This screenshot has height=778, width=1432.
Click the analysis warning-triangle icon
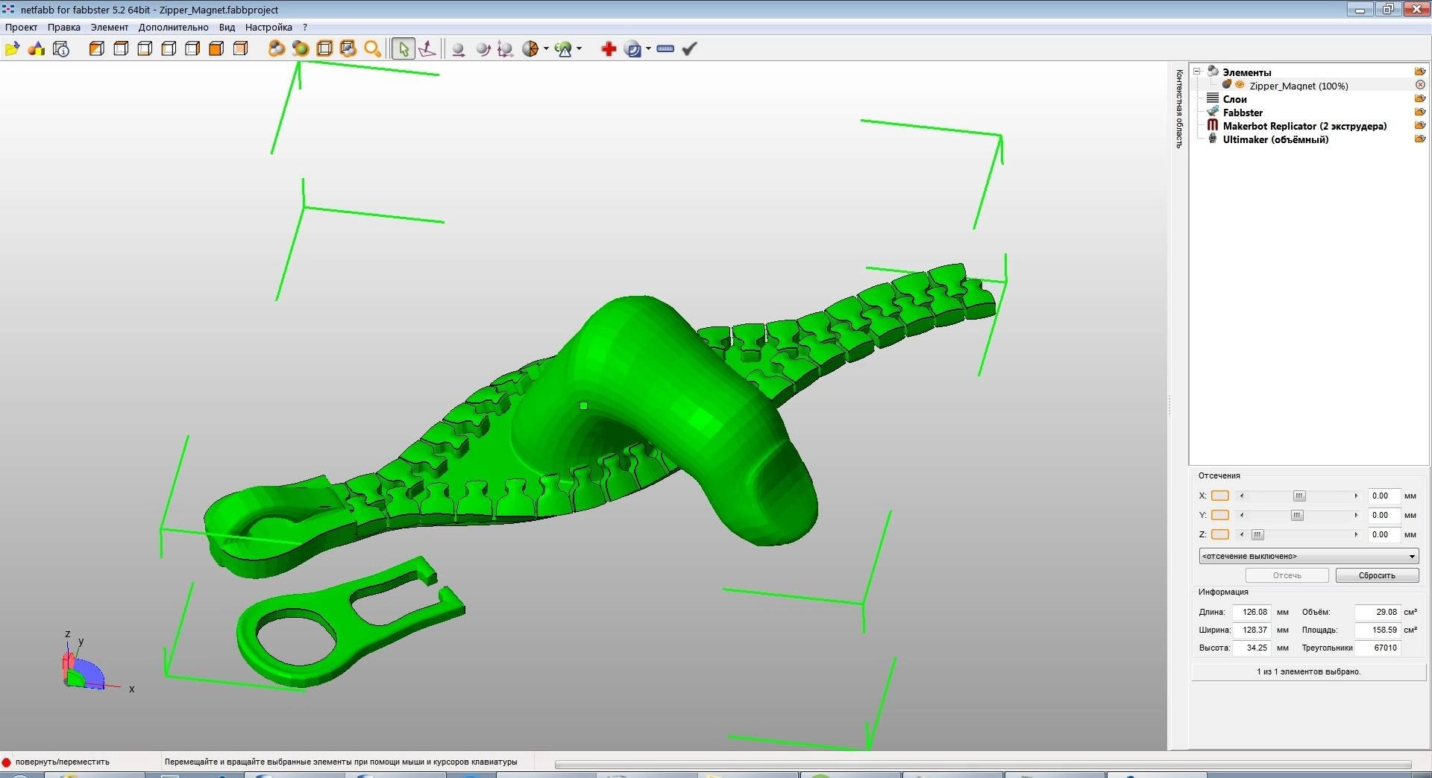563,49
